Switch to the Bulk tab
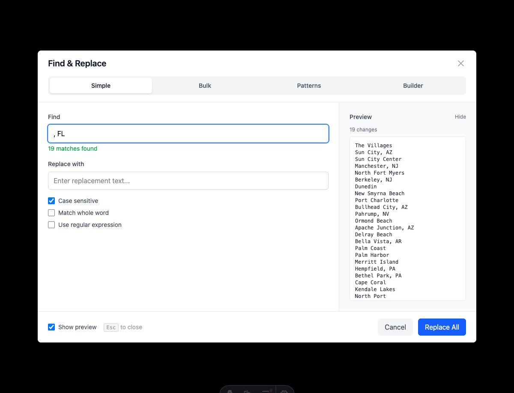The width and height of the screenshot is (514, 393). point(205,86)
